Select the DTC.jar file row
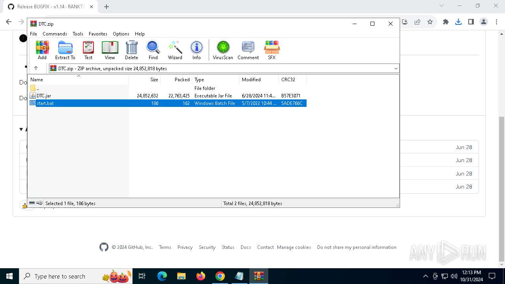505x284 pixels. (x=167, y=96)
